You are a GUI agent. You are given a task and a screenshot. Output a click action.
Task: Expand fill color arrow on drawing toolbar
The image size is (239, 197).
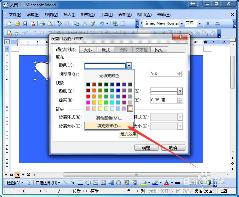(149, 183)
